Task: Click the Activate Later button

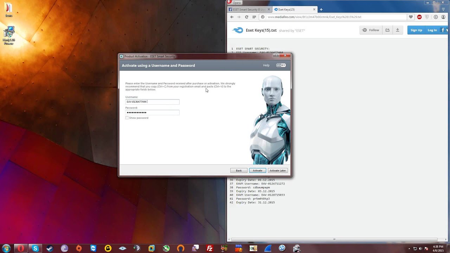Action: click(x=278, y=170)
